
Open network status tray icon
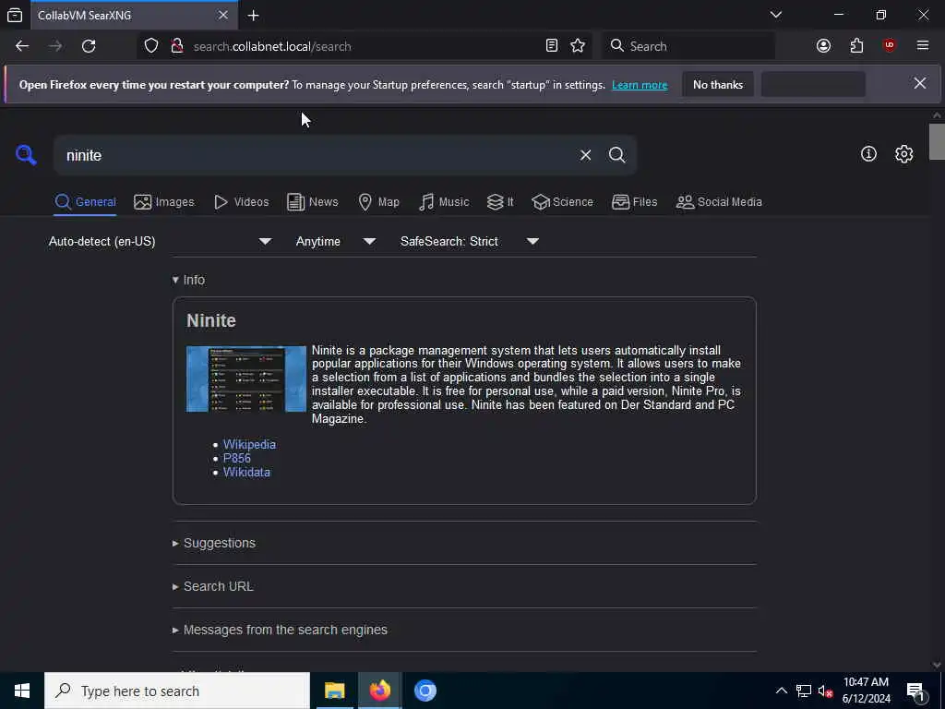click(x=804, y=691)
